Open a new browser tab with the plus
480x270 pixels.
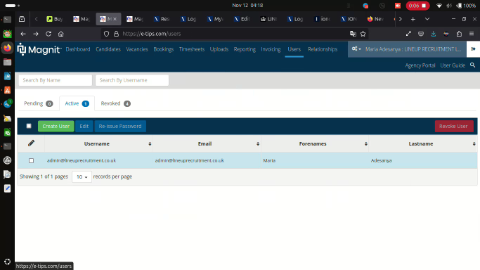413,19
